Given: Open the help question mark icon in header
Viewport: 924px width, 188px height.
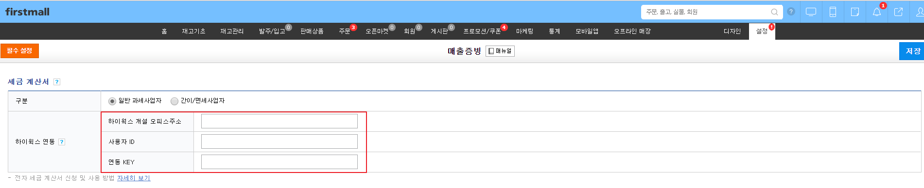Looking at the screenshot, I should 791,12.
